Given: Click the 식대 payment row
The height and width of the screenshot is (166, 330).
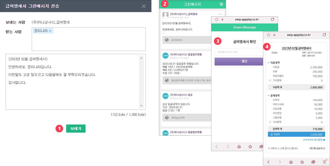Looking at the screenshot, I should [297, 72].
